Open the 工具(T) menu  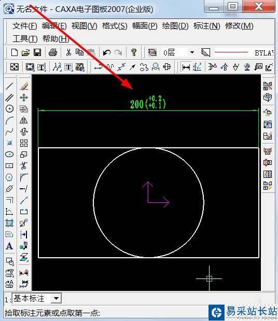pyautogui.click(x=25, y=39)
